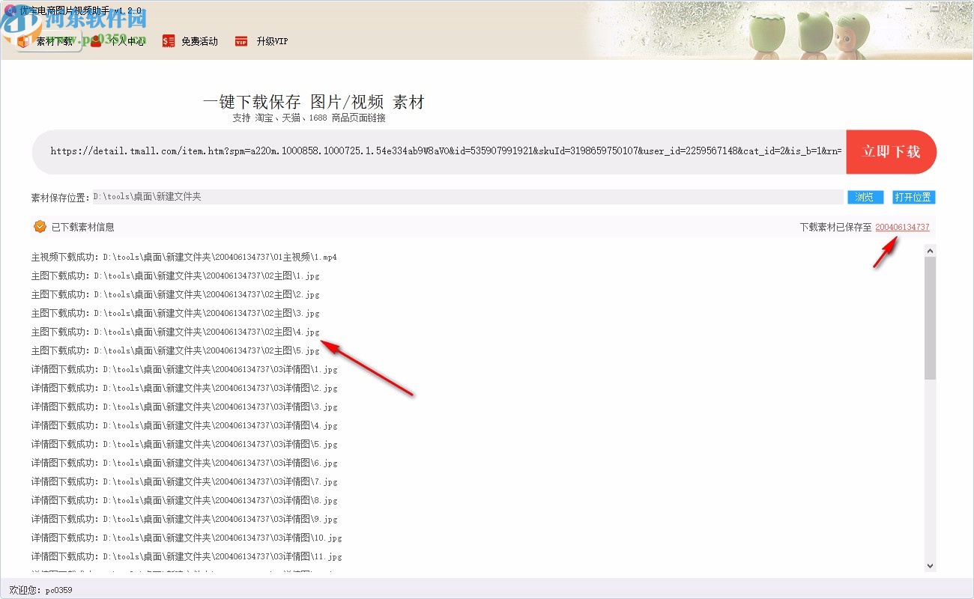Open the saved folder link 200406134737

pos(902,227)
